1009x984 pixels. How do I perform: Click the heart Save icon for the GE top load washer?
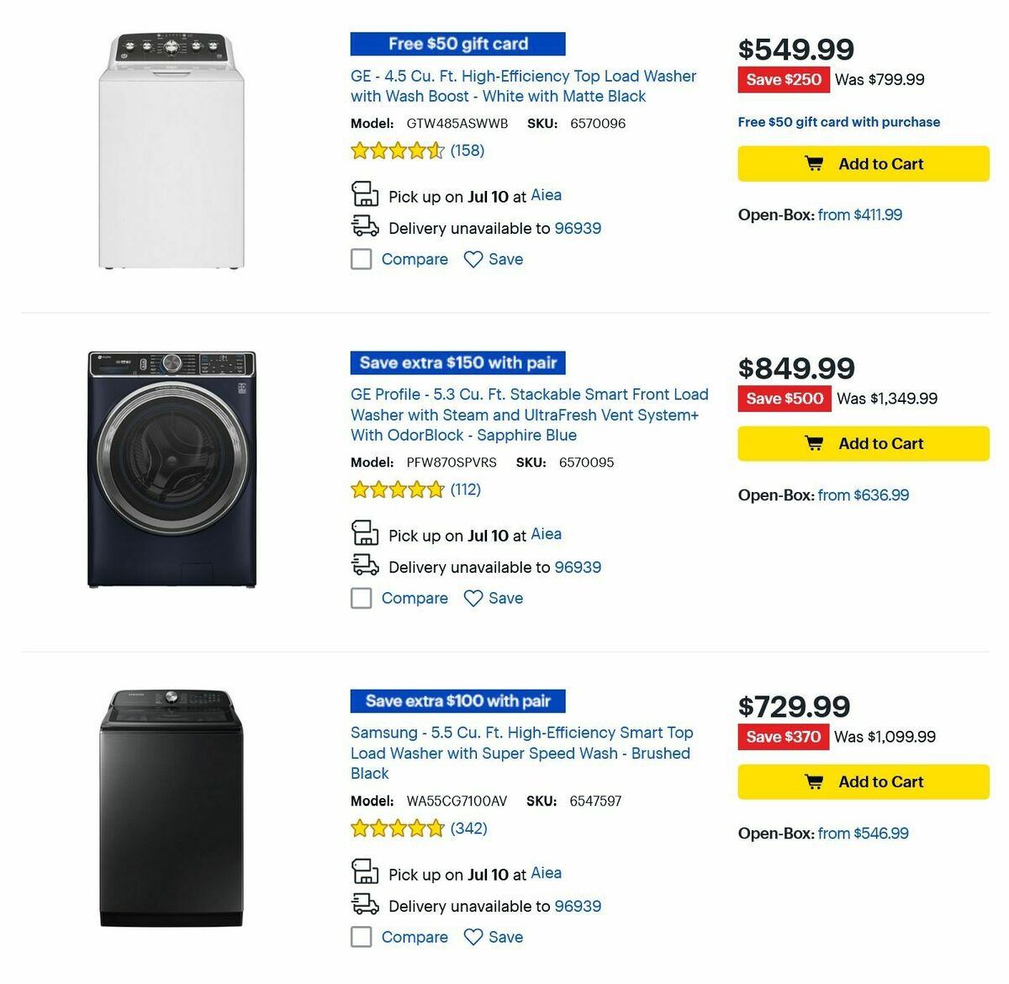(473, 259)
